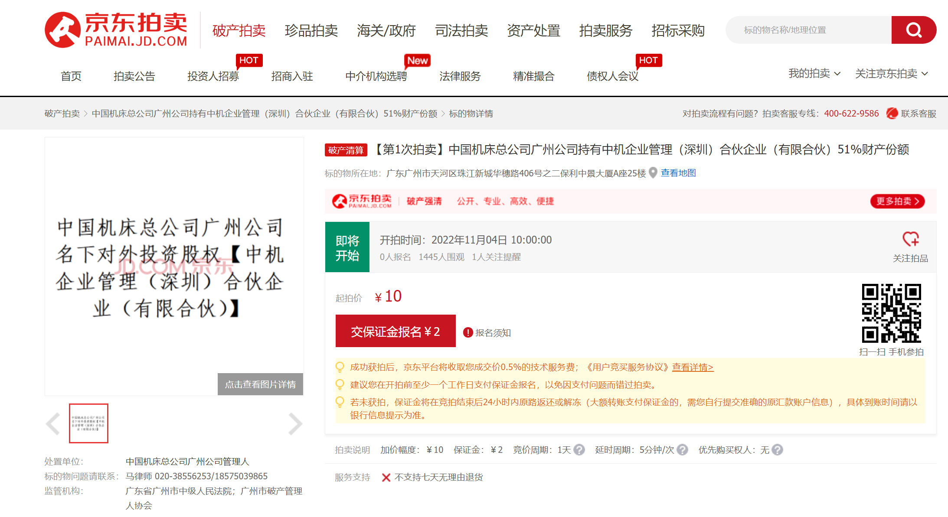The image size is (948, 517).
Task: Open the 破产拍卖 tab
Action: tap(239, 31)
